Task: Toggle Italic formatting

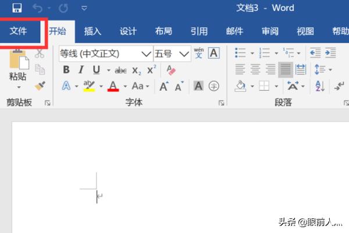Action: click(81, 70)
